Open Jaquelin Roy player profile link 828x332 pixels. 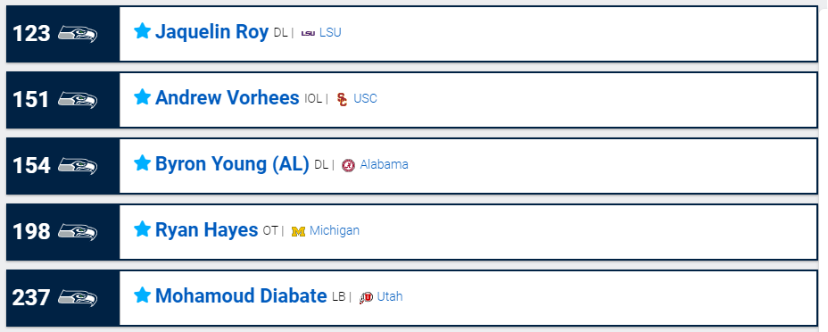pos(211,31)
